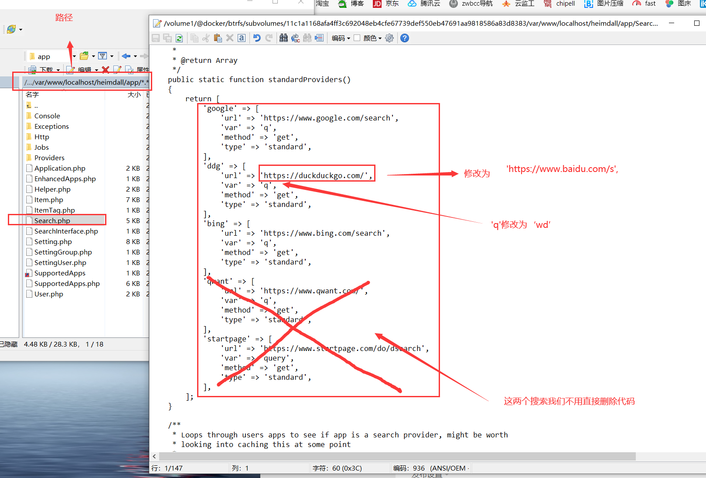Click the Save file icon in editor toolbar
The height and width of the screenshot is (478, 706).
[156, 38]
